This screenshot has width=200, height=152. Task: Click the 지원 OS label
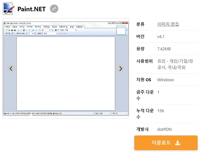coord(144,80)
